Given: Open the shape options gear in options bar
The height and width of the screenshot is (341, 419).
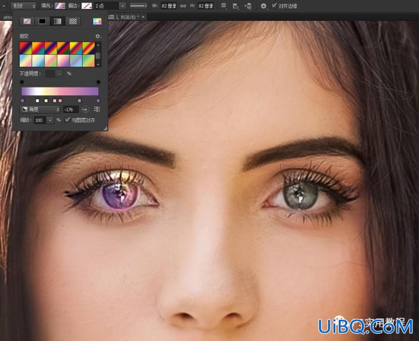Looking at the screenshot, I should tap(263, 6).
